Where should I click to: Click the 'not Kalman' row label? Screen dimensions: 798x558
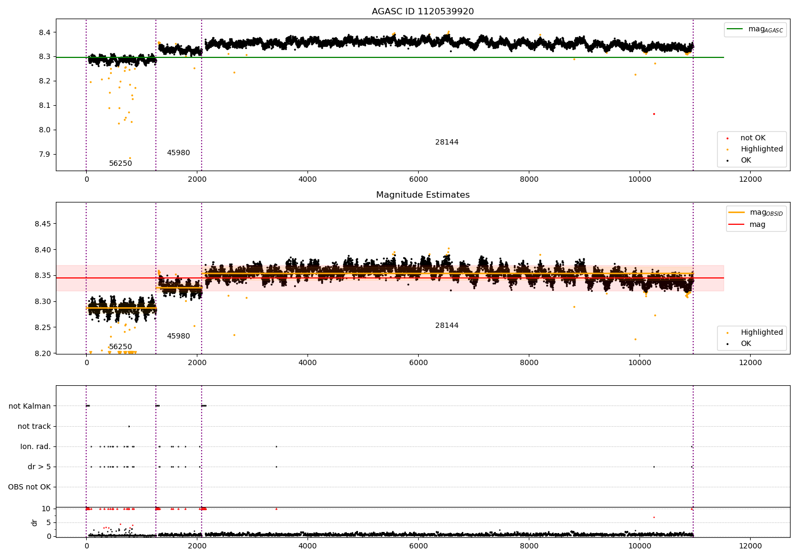pos(30,407)
